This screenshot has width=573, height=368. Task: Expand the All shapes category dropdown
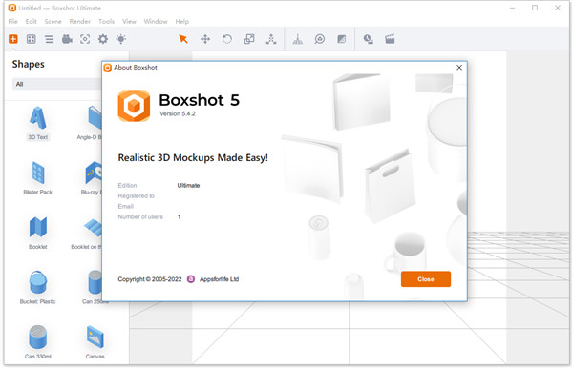click(57, 84)
